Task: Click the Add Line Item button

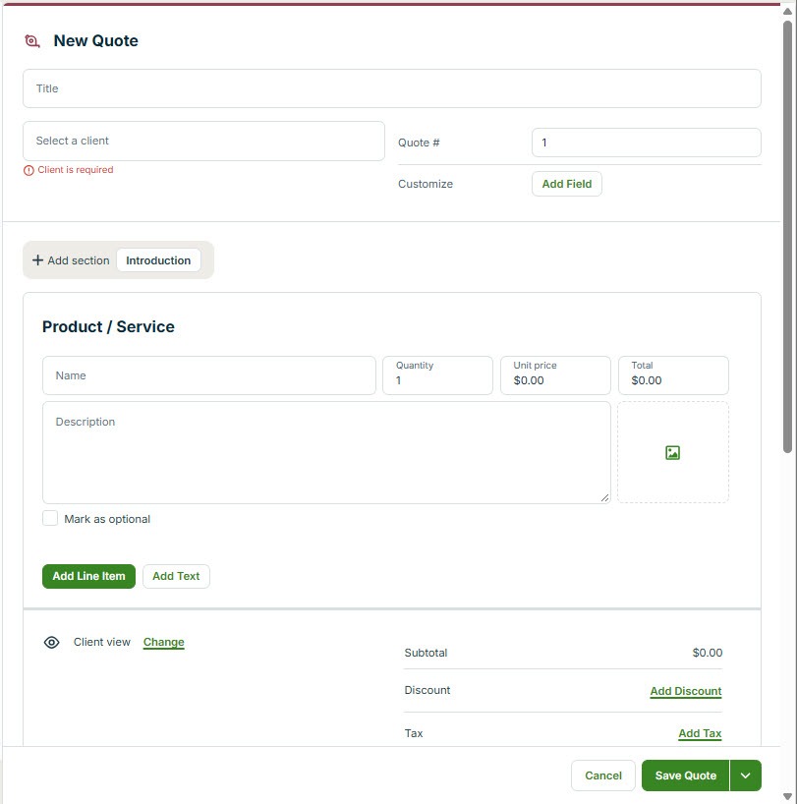Action: click(x=88, y=576)
